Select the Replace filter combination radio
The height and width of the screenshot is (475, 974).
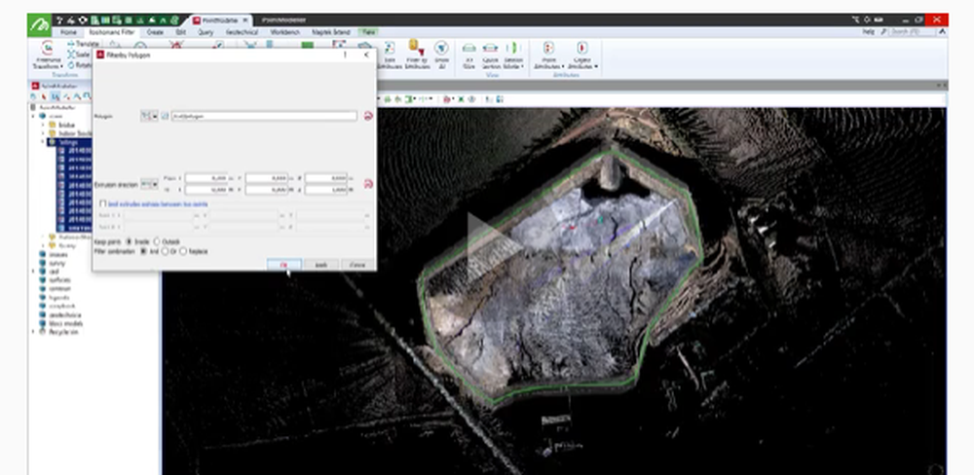coord(183,251)
